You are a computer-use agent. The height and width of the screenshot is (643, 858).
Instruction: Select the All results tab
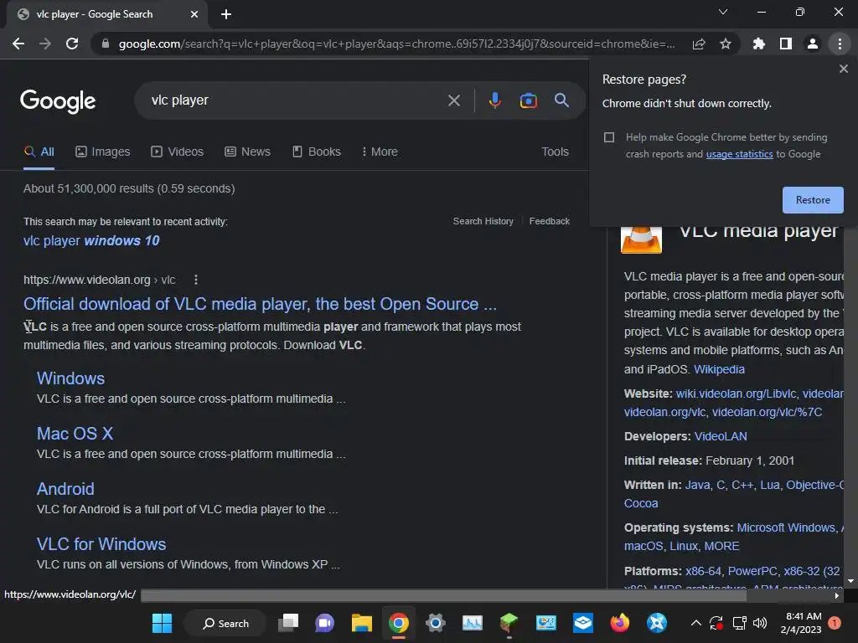39,152
